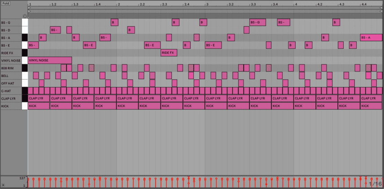Select the first CLAP LYR note at bar 1
Screen dimensions: 384x189
39,98
